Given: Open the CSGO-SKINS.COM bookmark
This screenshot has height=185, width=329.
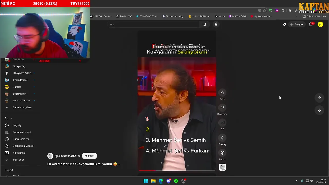Looking at the screenshot, I should pyautogui.click(x=147, y=16).
